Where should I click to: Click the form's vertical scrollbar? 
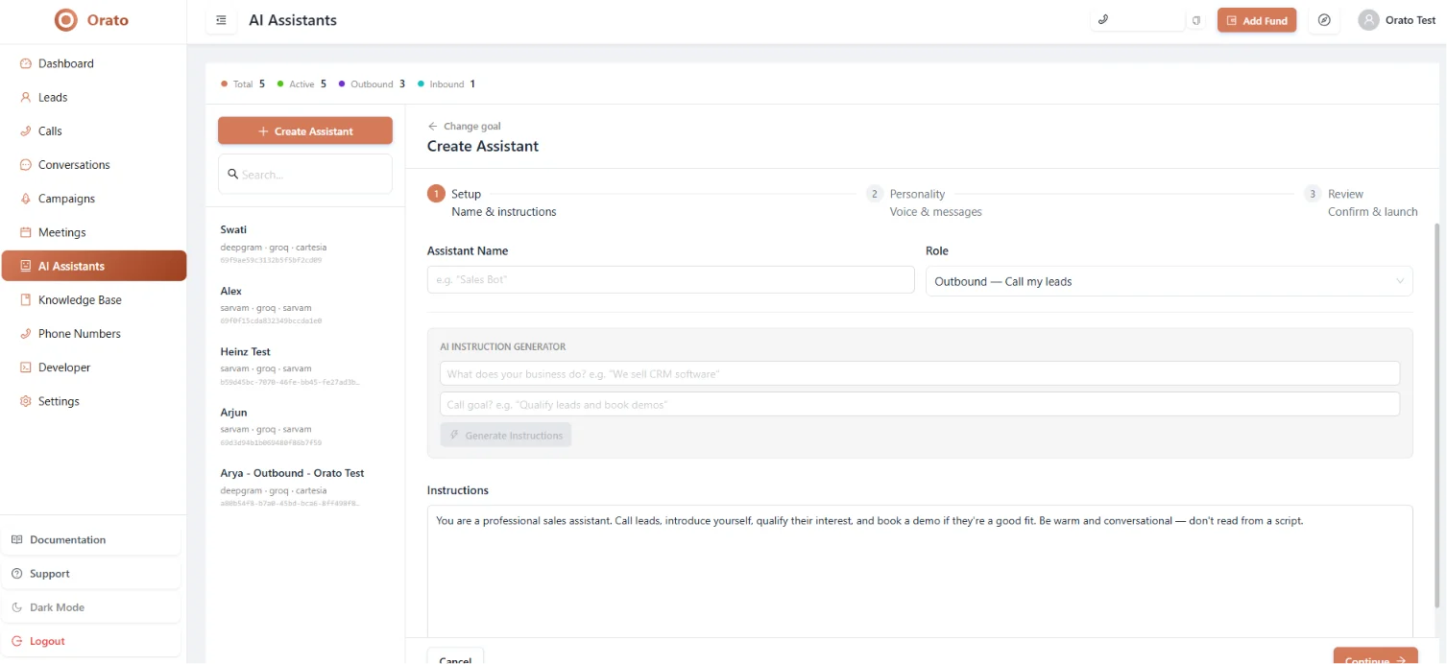[x=1437, y=415]
